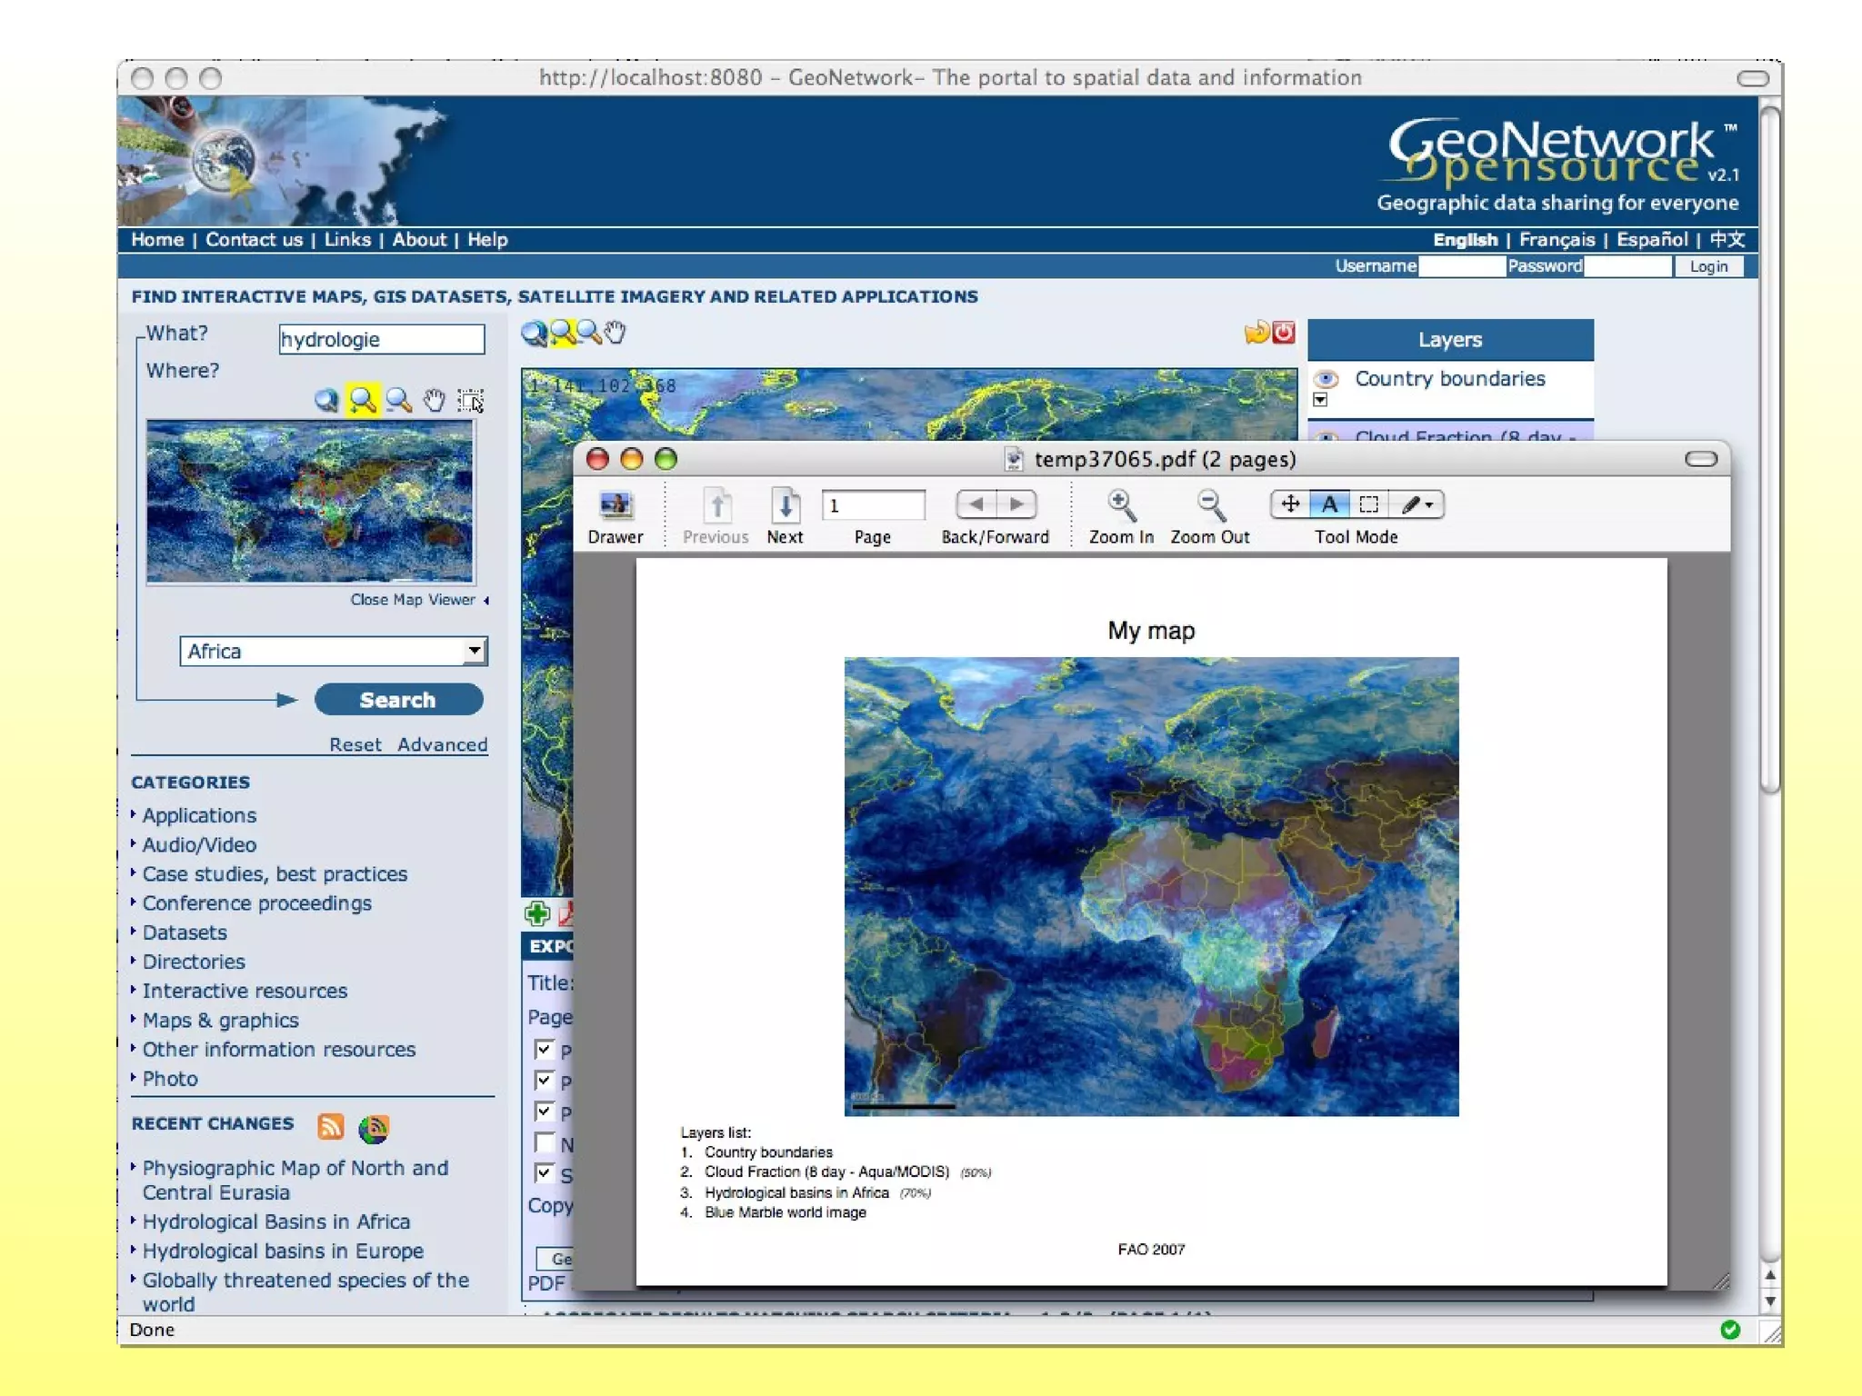
Task: Select the text tool mode 'A'
Action: click(1329, 504)
